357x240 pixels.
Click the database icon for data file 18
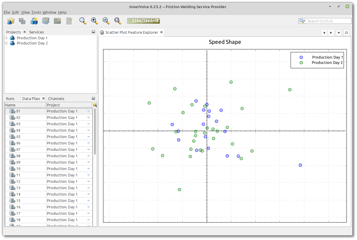pyautogui.click(x=12, y=220)
